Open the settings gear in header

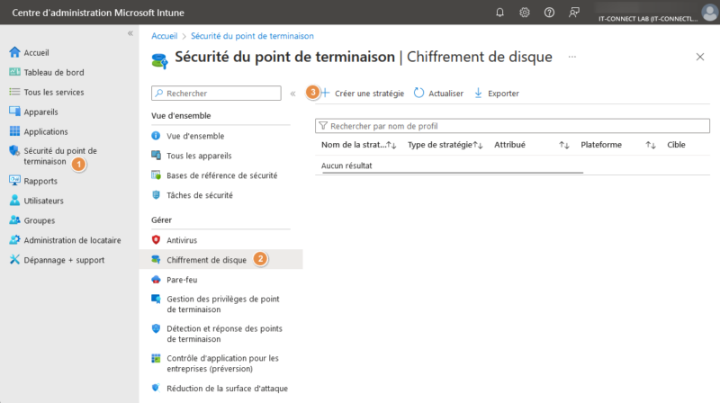click(525, 13)
